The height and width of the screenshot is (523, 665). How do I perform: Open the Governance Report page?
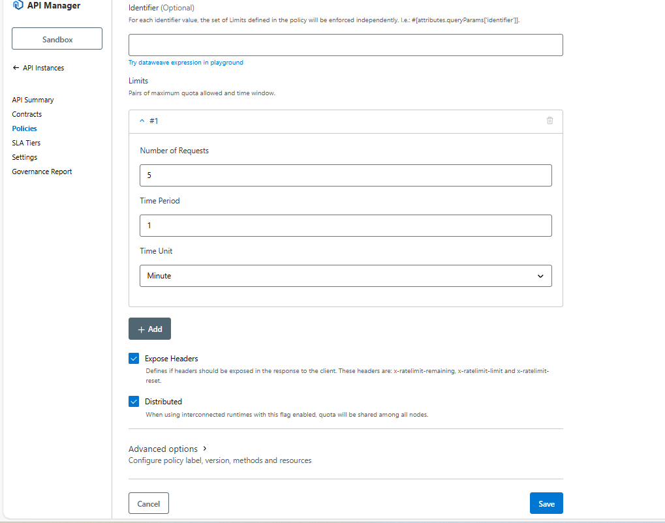click(x=42, y=172)
